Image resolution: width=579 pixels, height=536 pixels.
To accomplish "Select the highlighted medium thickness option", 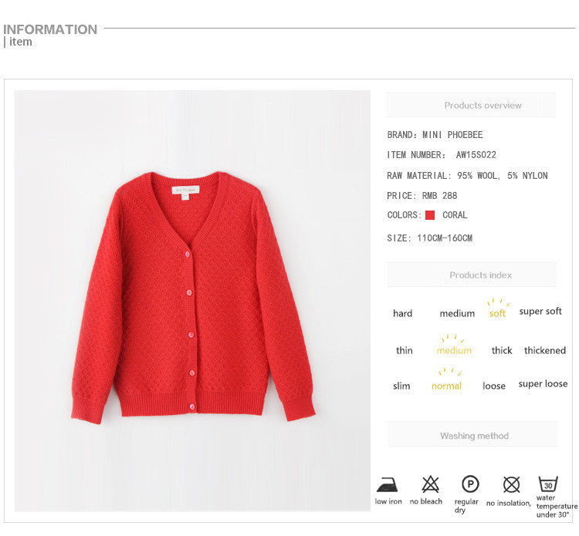I will point(454,350).
